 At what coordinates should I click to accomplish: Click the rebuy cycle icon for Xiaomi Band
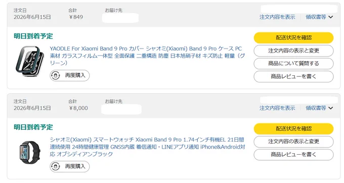[x=55, y=166]
